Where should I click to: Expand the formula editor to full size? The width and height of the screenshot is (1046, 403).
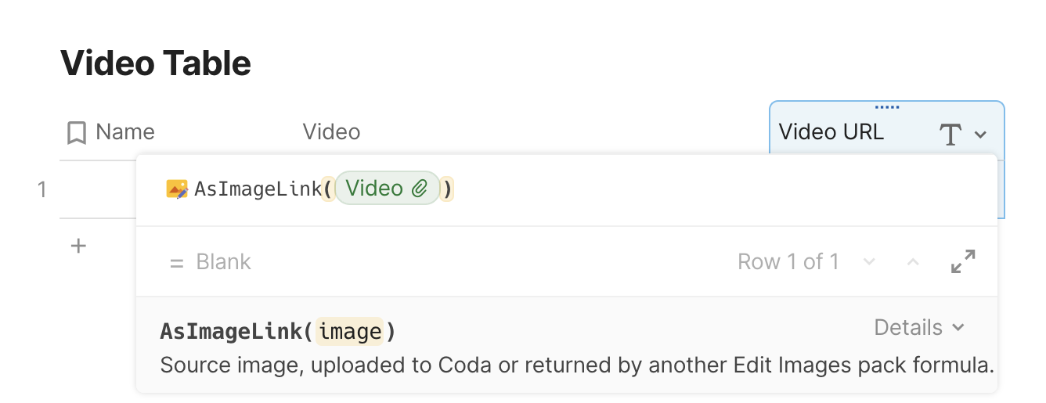pyautogui.click(x=963, y=261)
